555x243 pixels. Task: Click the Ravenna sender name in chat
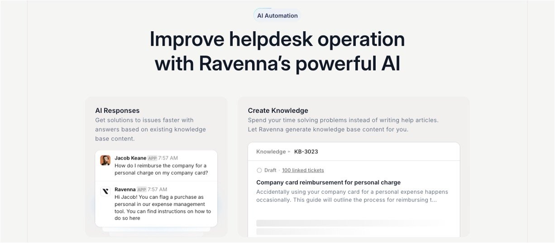coord(125,189)
